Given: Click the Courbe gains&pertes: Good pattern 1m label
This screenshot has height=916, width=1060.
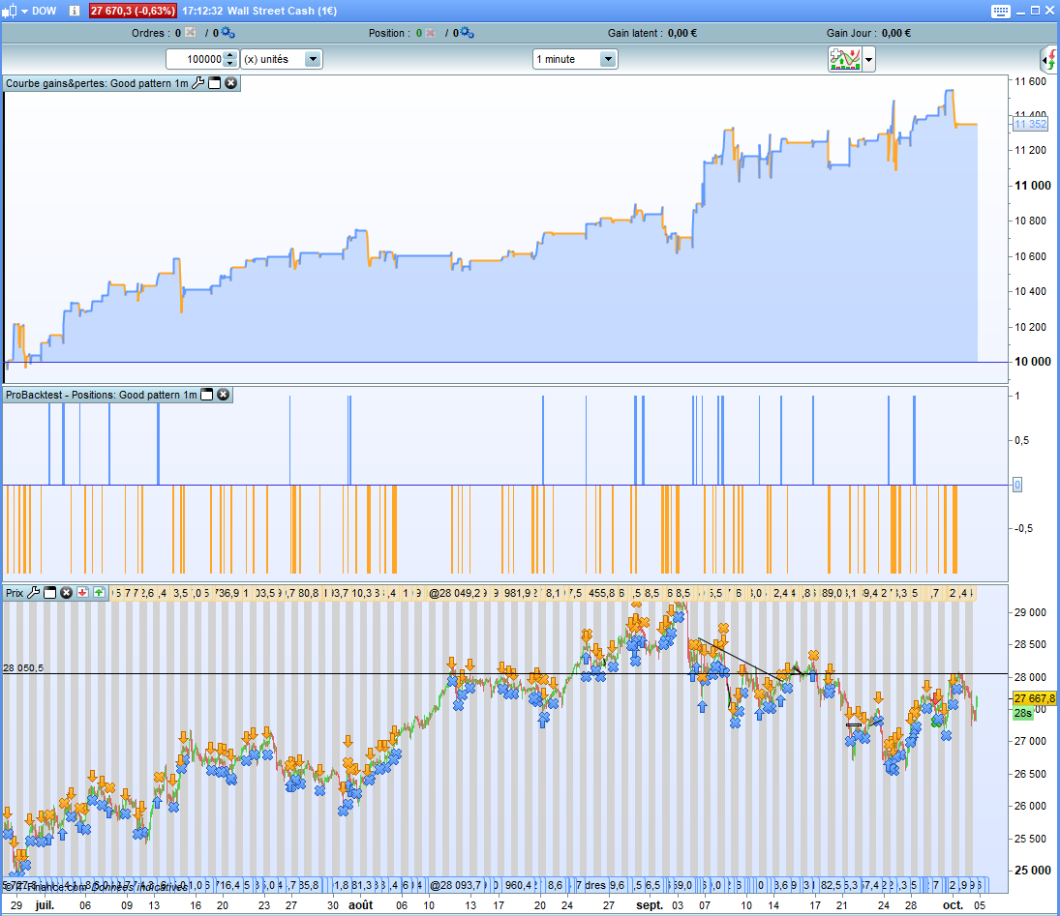Looking at the screenshot, I should click(97, 83).
